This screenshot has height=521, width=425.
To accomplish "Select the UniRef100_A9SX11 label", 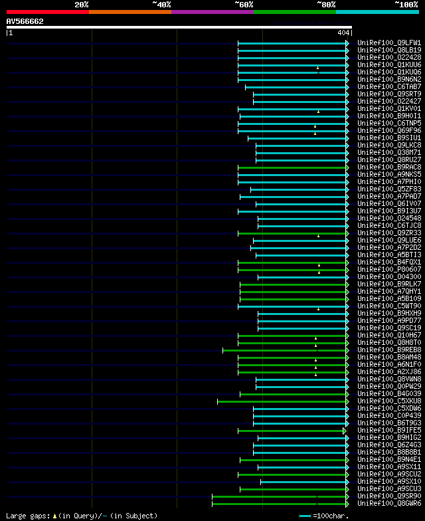I will [389, 467].
